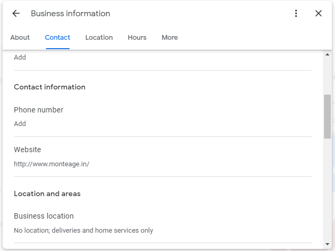Edit the Website entry

pyautogui.click(x=163, y=157)
